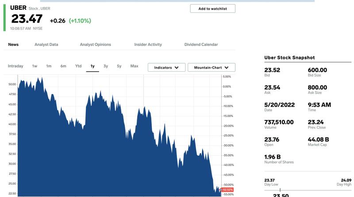Viewport: 354px width, 197px height.
Task: Click the 0.00% percent axis label
Action: coord(227,86)
